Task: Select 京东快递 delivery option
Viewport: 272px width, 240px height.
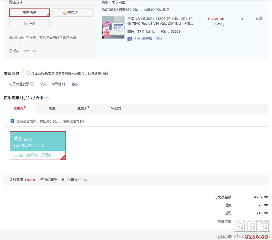Action: click(x=29, y=12)
